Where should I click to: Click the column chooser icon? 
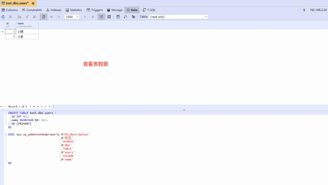point(118,17)
